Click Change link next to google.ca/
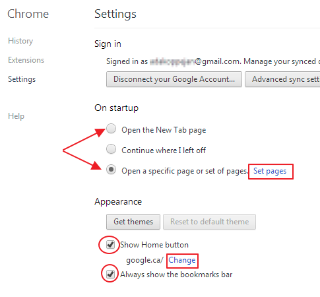The image size is (320, 297). (x=182, y=260)
